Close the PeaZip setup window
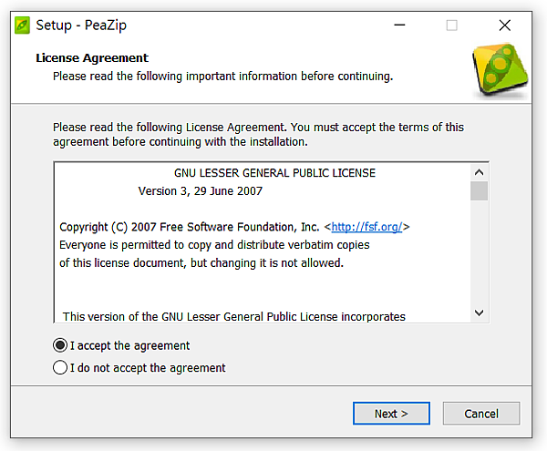Image resolution: width=547 pixels, height=451 pixels. pos(504,25)
